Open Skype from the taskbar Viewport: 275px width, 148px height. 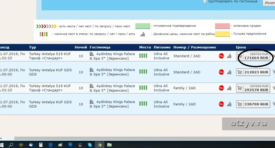click(90, 145)
